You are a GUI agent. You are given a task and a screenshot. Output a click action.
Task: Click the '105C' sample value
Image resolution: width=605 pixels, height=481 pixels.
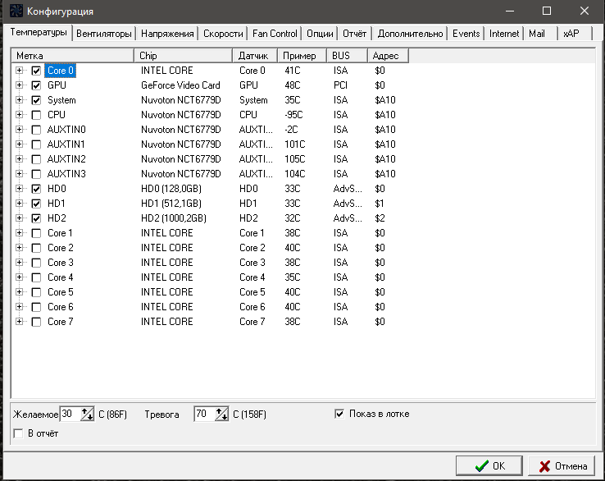(295, 159)
